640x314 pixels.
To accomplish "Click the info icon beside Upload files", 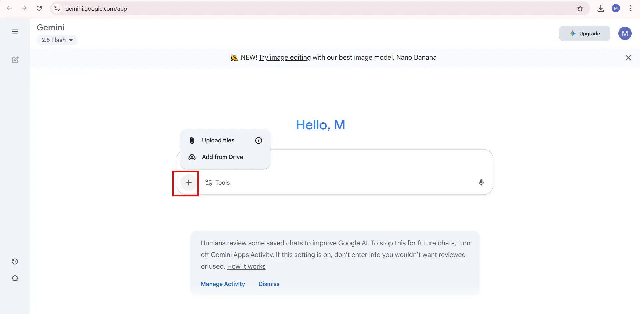I will point(259,140).
